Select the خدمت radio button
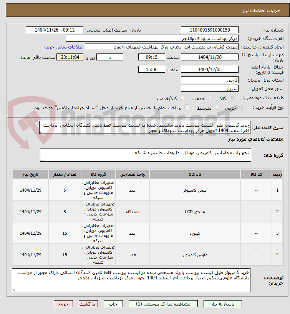The height and width of the screenshot is (314, 290). coord(210,98)
